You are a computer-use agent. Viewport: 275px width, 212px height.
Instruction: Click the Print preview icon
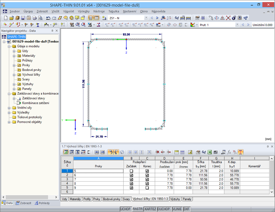tap(40, 18)
